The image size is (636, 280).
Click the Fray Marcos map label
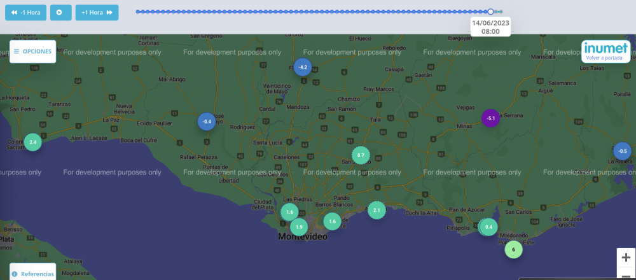tap(378, 89)
